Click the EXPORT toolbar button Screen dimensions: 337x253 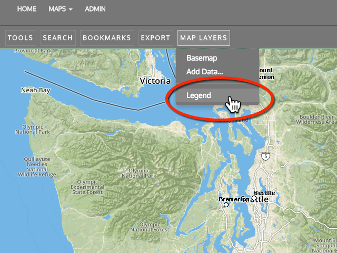tap(155, 38)
